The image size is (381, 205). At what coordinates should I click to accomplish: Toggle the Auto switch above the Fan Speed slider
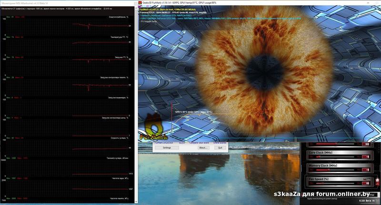point(366,179)
